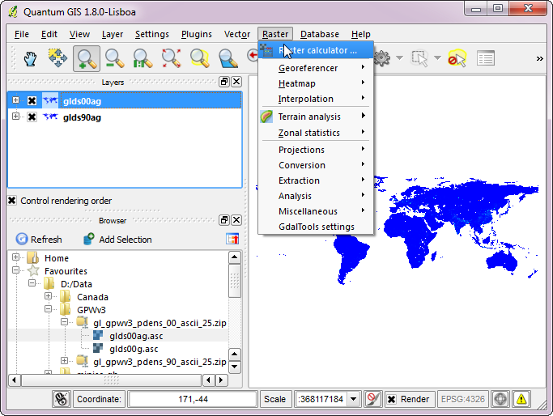Collapse the D:/Data folder node
Viewport: 553px width, 416px height.
tap(32, 282)
